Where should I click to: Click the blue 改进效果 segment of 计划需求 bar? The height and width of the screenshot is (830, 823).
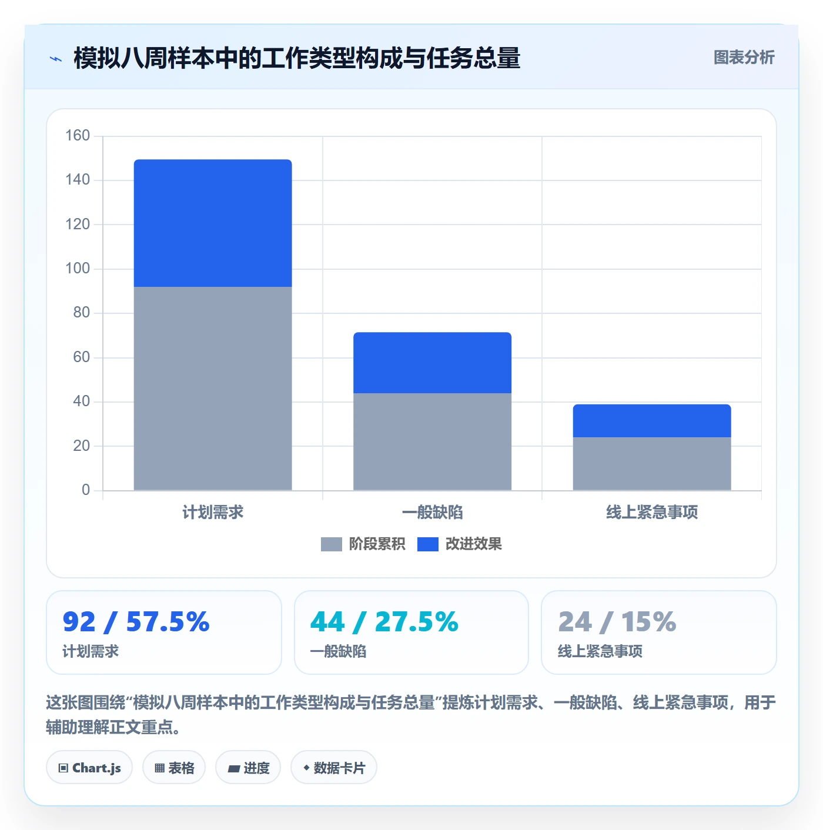tap(213, 223)
